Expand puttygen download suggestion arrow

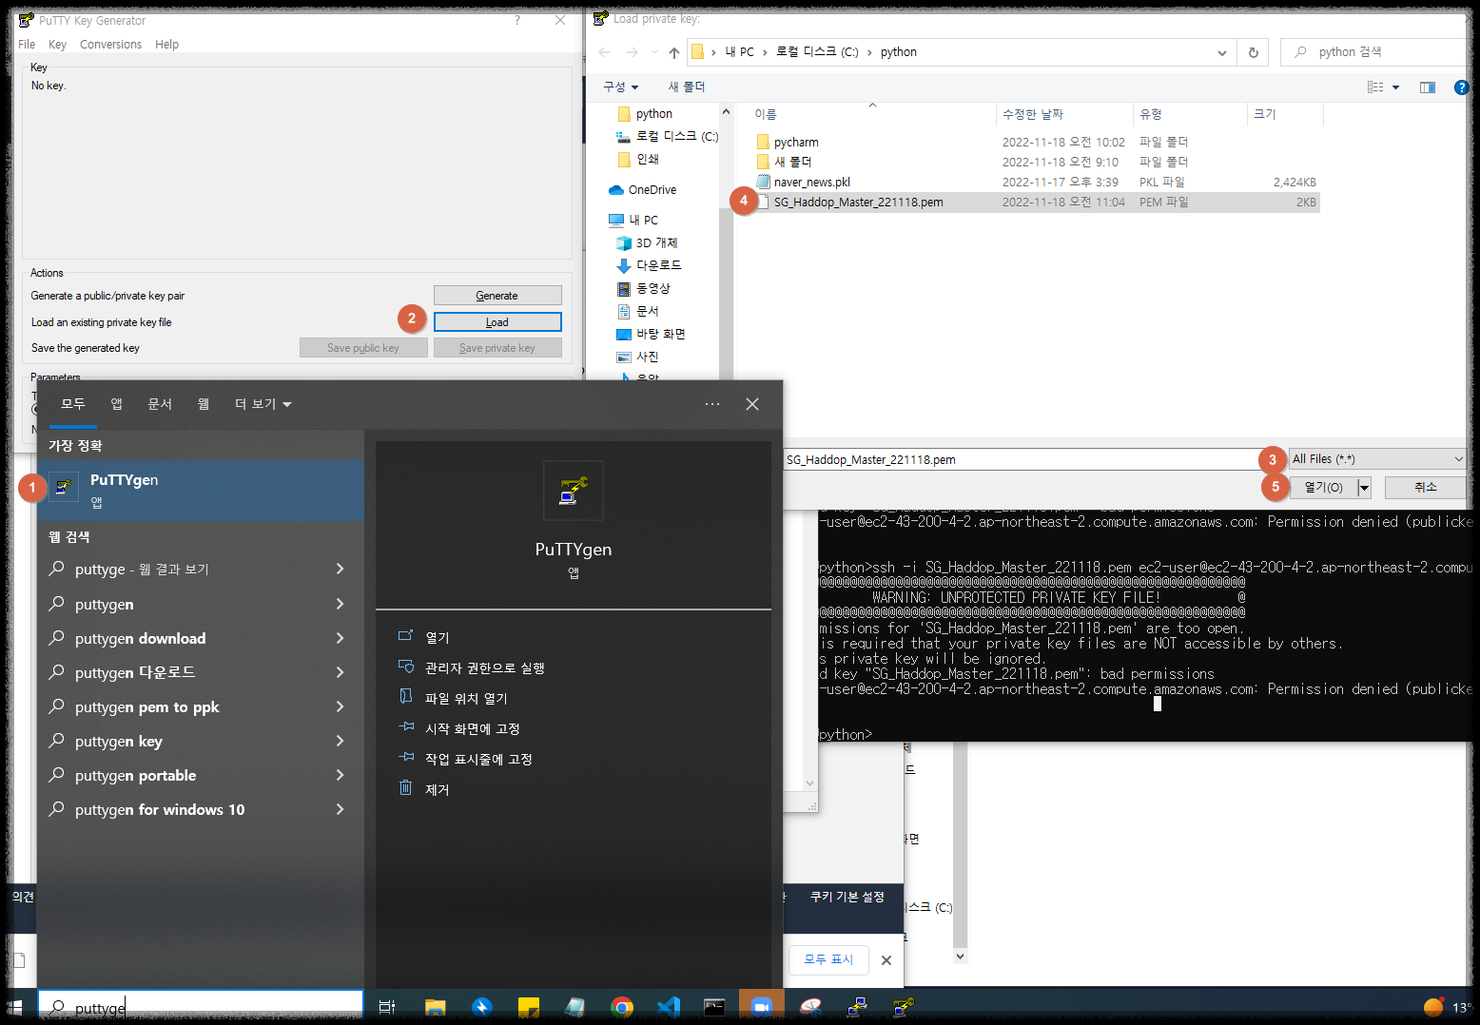click(340, 638)
